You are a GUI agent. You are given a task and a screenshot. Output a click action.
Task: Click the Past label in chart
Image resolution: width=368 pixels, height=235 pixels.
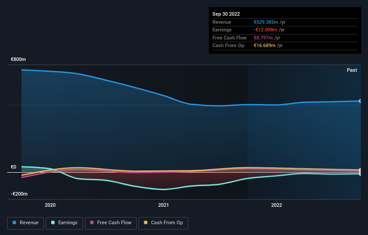352,70
